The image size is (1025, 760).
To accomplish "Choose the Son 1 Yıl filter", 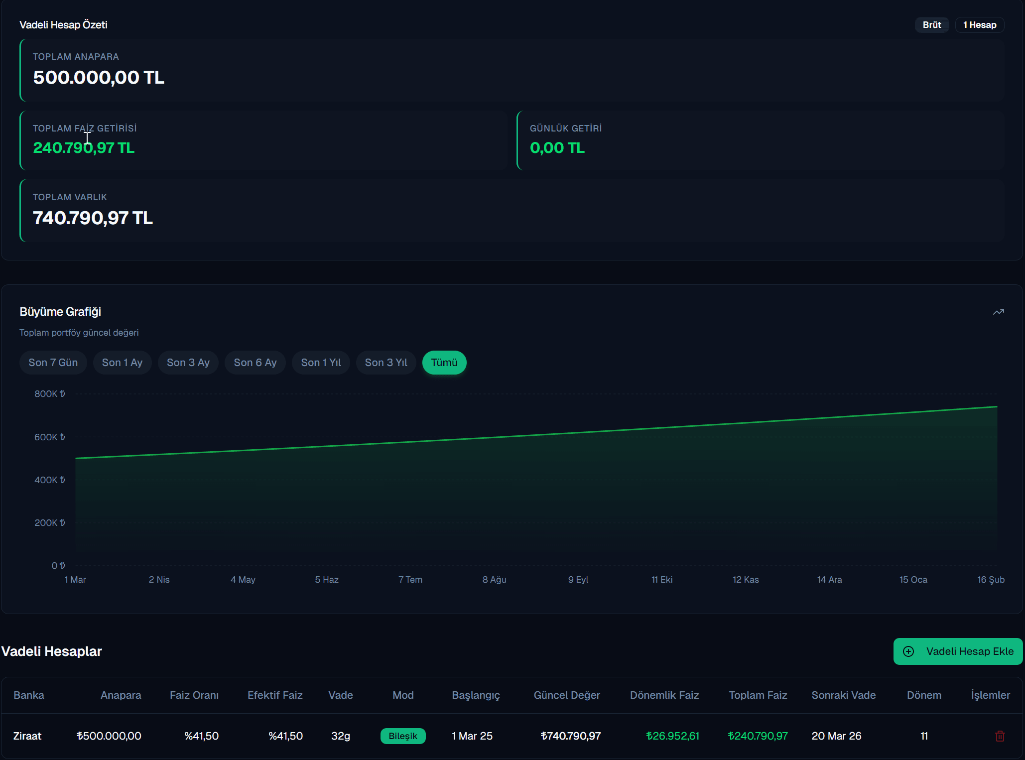I will 321,363.
